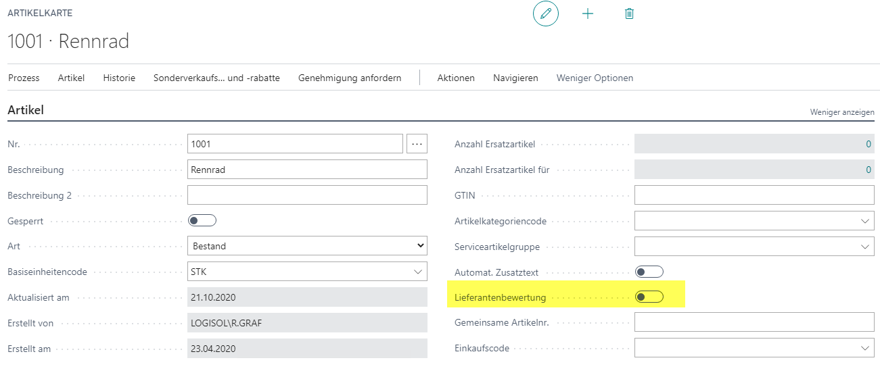Click Weniger Optionen

(x=595, y=78)
